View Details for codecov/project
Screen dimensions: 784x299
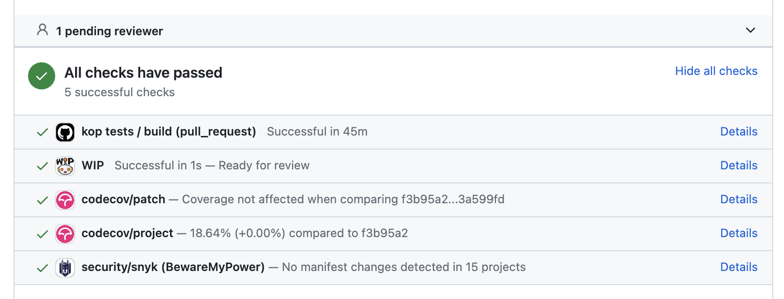coord(738,233)
